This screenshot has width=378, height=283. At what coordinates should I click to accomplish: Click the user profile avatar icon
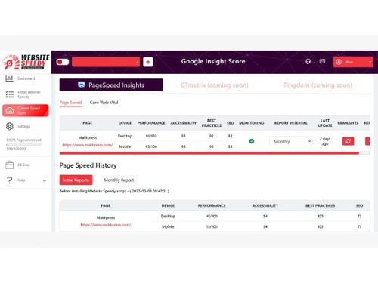[339, 62]
